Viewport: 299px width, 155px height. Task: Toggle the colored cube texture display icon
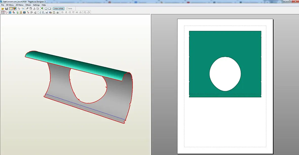[x=14, y=9]
